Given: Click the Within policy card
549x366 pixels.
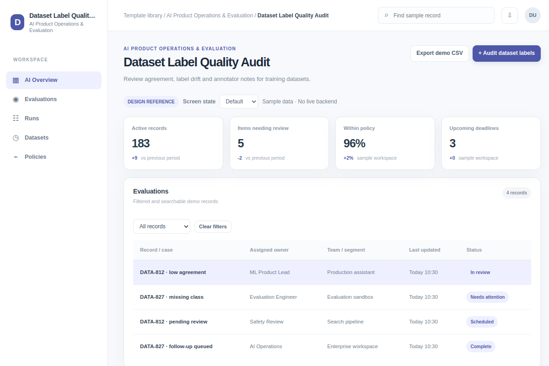Looking at the screenshot, I should 385,143.
